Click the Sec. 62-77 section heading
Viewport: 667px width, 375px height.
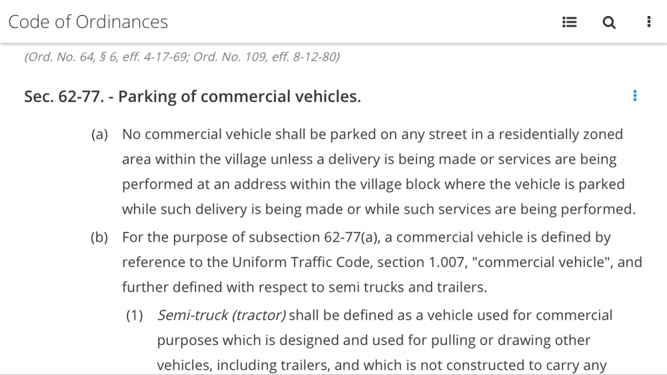point(192,97)
